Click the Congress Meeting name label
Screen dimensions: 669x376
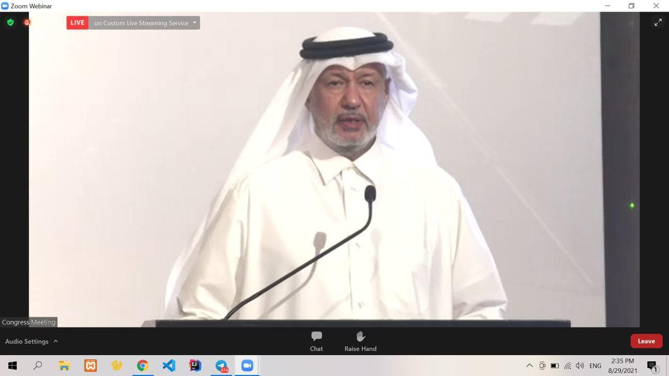[29, 322]
